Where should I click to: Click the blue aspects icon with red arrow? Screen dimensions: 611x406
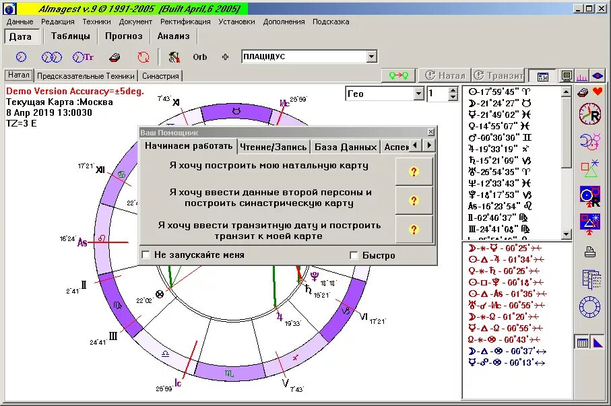590,224
